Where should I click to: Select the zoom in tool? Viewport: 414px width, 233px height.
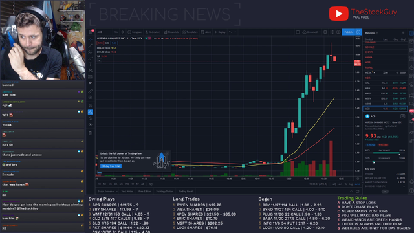pyautogui.click(x=91, y=98)
